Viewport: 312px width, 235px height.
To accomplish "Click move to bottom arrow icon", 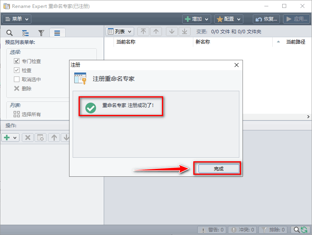I will (185, 31).
